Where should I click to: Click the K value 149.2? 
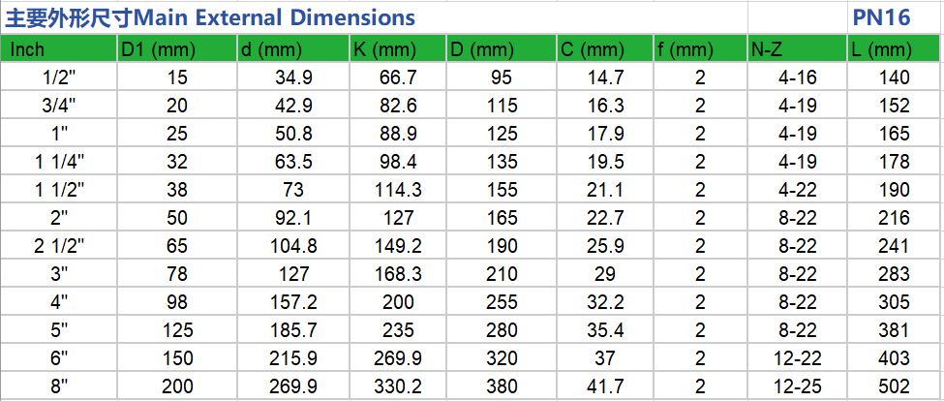coord(397,246)
